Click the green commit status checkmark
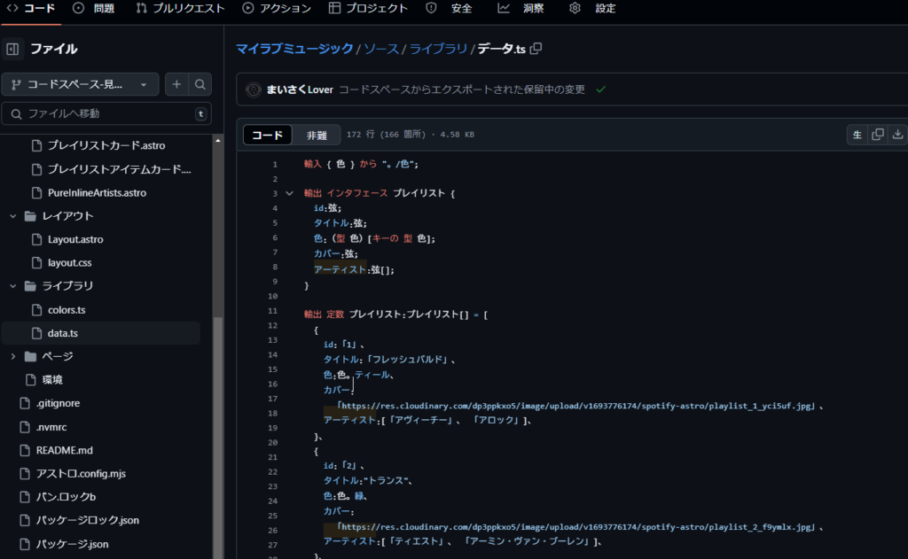The width and height of the screenshot is (908, 559). point(601,89)
